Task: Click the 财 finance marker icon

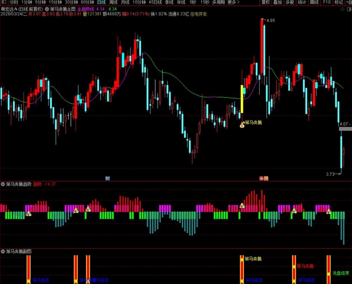Action: [107, 178]
